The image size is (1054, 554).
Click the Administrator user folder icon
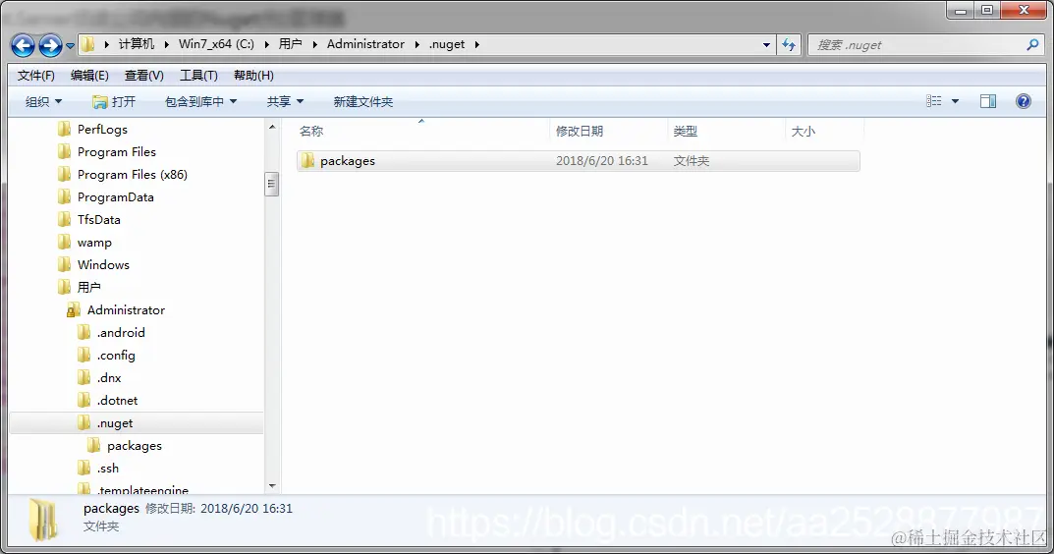pos(74,310)
